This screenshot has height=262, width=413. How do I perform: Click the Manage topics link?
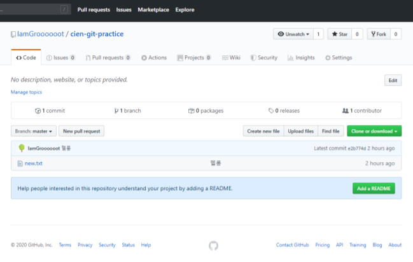coord(26,92)
